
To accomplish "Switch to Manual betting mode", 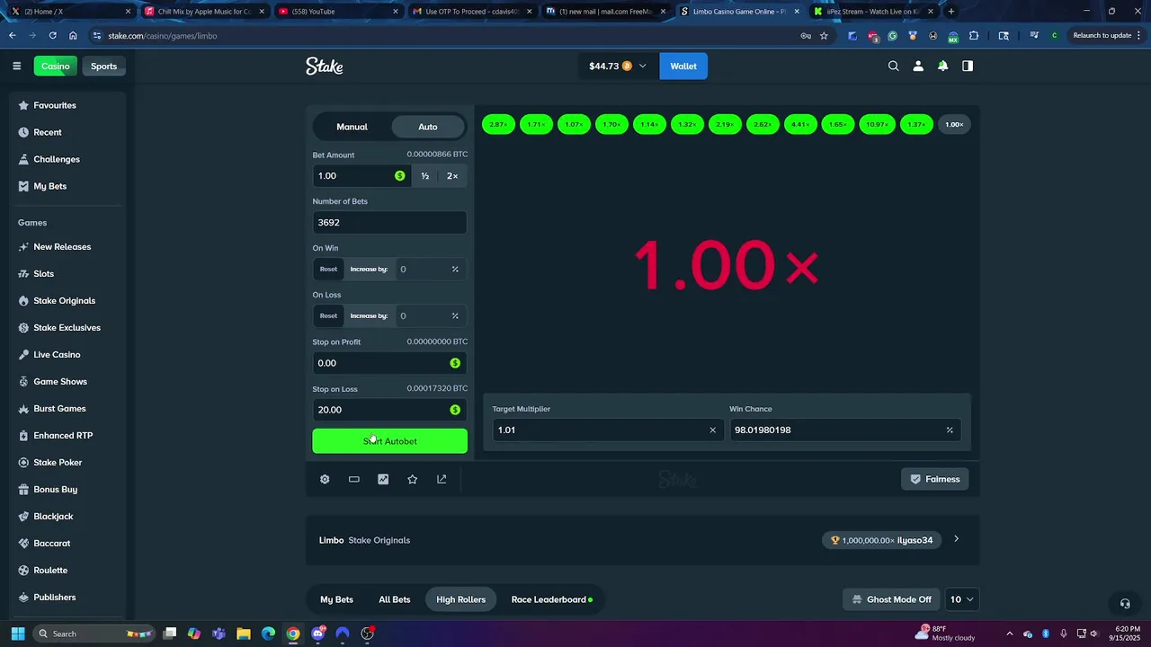I will [352, 127].
